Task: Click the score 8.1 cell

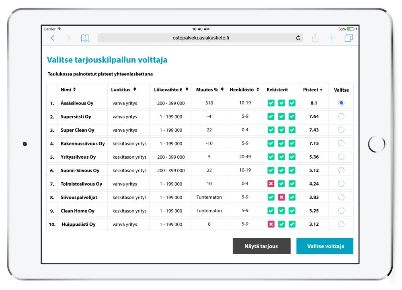Action: click(x=314, y=103)
